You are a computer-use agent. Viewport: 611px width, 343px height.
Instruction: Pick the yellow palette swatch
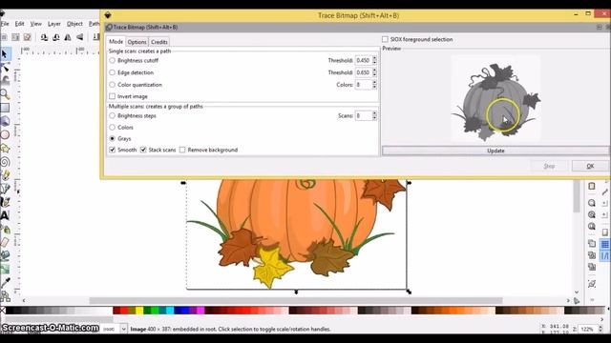click(139, 311)
